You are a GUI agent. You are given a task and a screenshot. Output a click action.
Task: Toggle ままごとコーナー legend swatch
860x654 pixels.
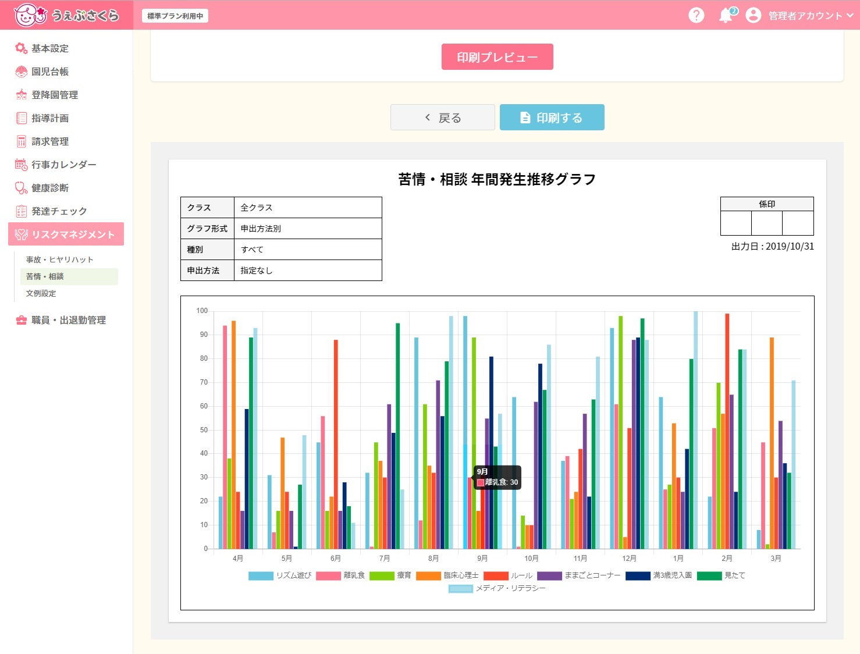[549, 575]
